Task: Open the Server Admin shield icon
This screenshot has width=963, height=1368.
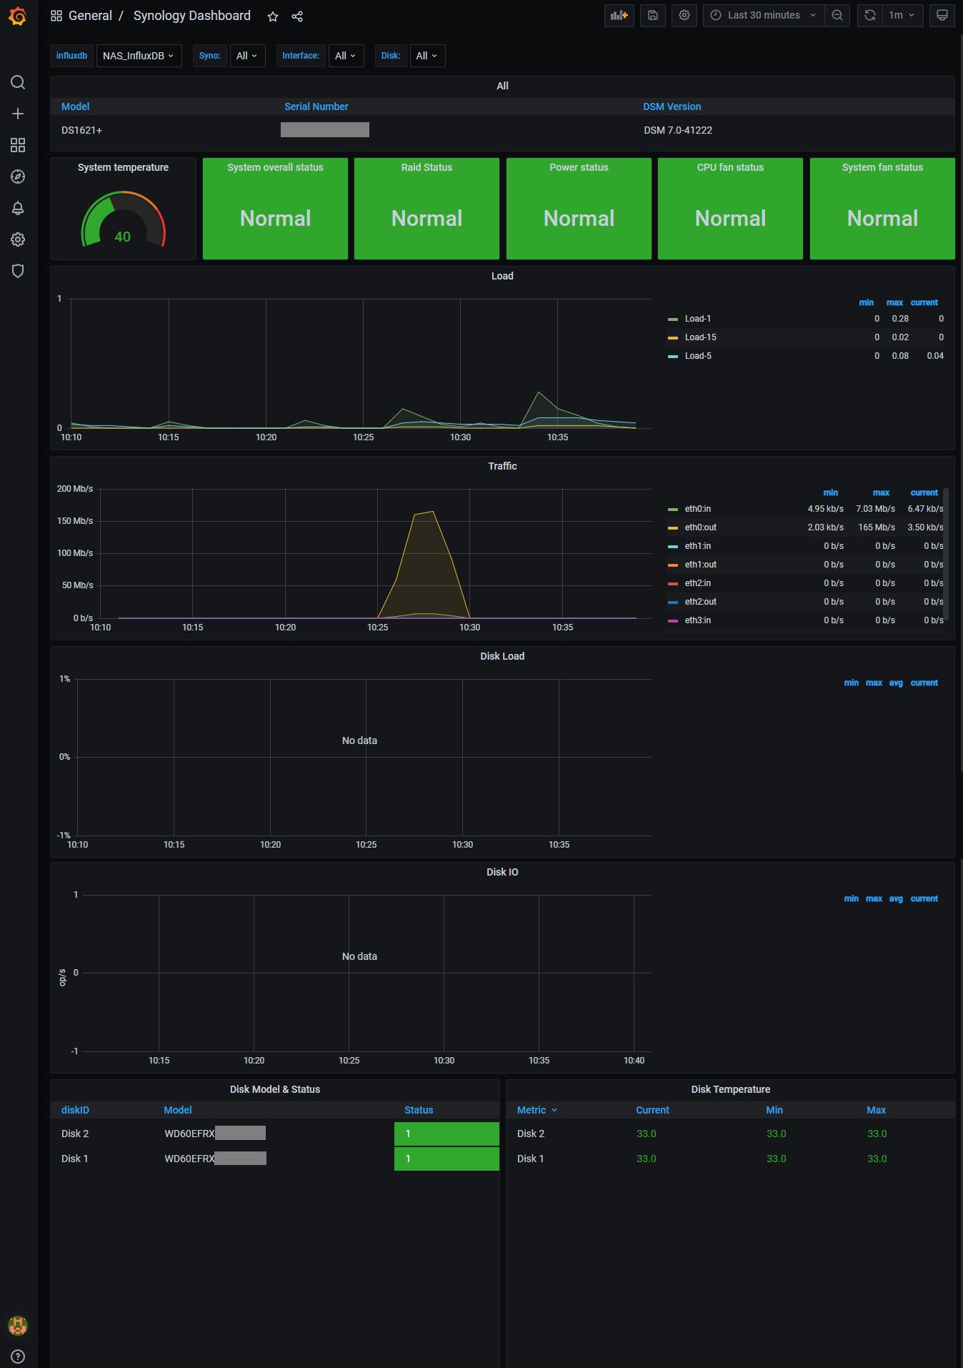Action: pos(18,271)
